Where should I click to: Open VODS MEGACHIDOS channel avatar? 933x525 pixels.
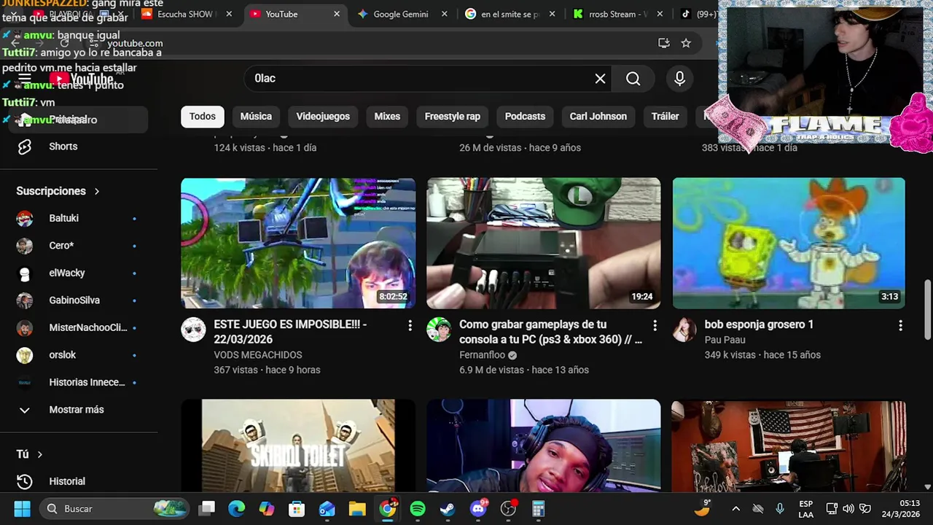click(x=193, y=330)
